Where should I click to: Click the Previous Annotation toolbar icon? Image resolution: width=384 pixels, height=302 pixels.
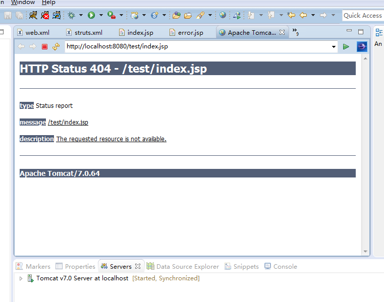pos(271,15)
